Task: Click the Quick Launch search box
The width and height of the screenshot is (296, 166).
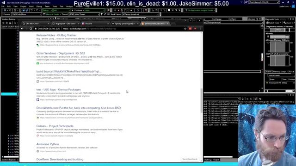Action: click(x=264, y=2)
